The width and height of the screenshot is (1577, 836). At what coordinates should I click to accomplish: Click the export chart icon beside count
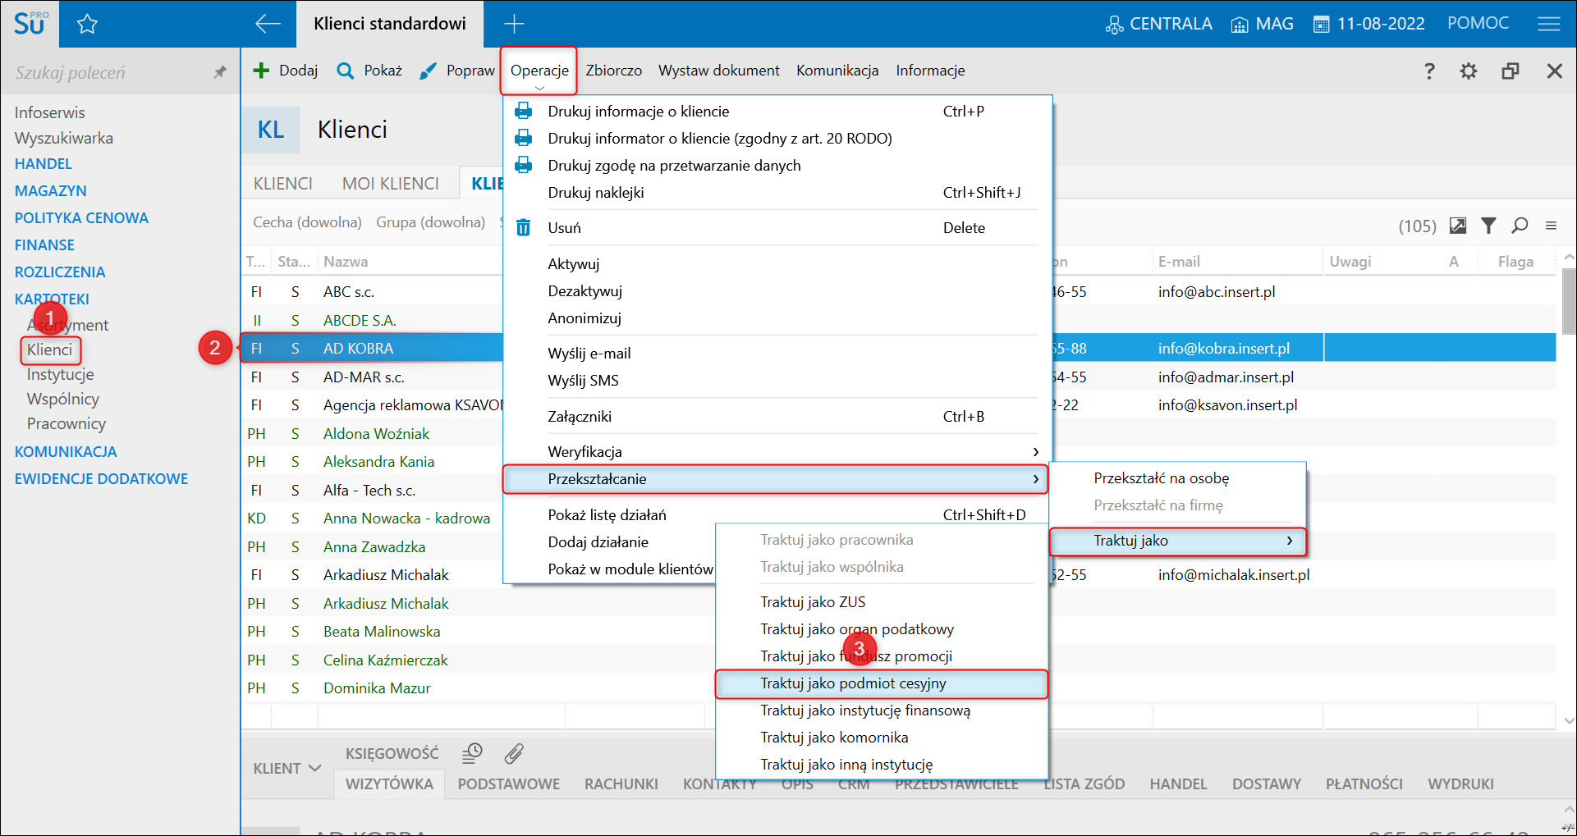pyautogui.click(x=1458, y=226)
